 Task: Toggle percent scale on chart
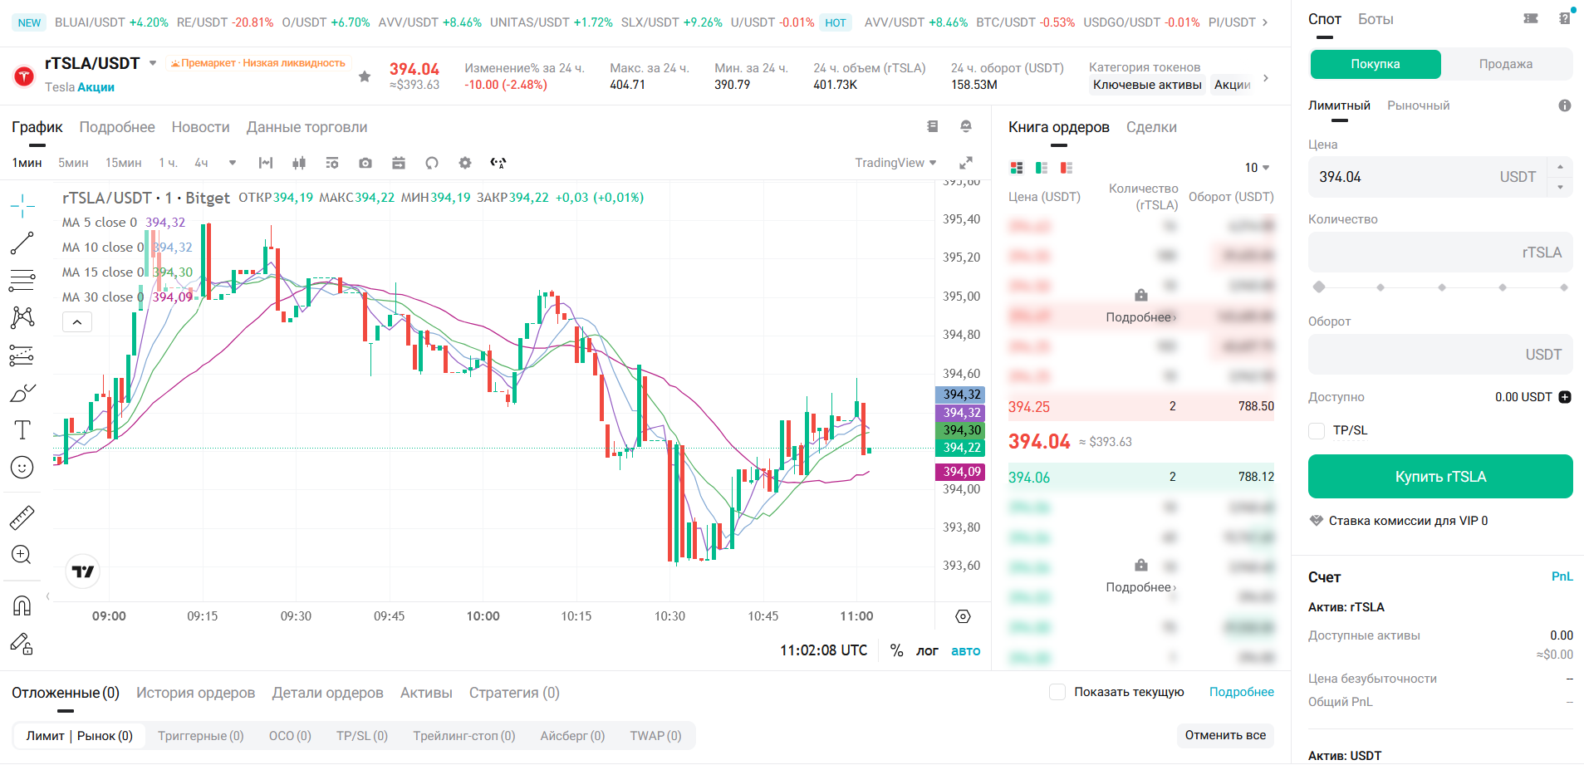(896, 650)
